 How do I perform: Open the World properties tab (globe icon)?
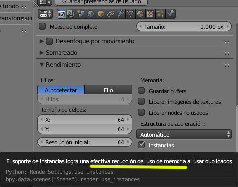pos(91,14)
